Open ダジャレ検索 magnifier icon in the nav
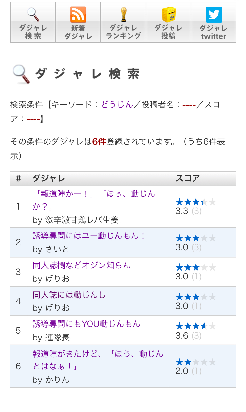Image resolution: width=246 pixels, height=412 pixels. pos(33,14)
